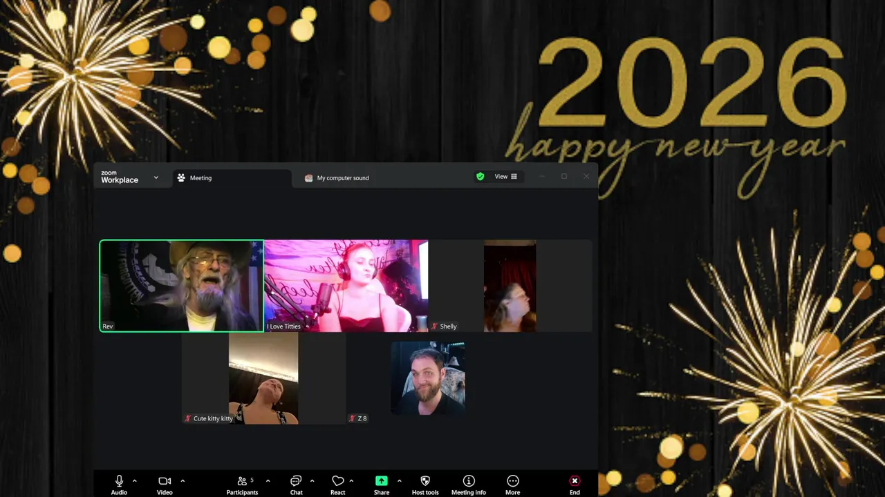
Task: Open the More options menu
Action: click(x=512, y=485)
